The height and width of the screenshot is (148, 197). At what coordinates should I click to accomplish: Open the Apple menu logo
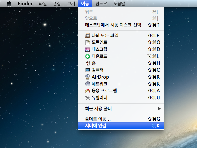click(9, 3)
